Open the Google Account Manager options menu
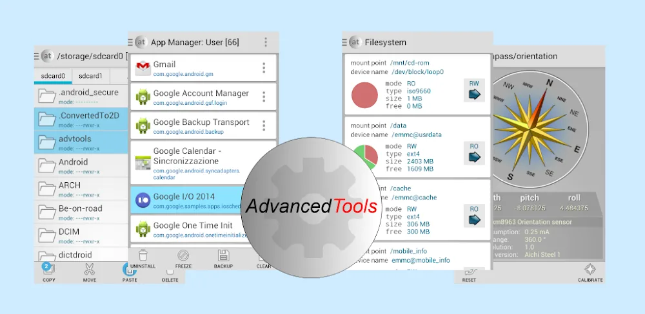The height and width of the screenshot is (314, 645). pyautogui.click(x=264, y=97)
